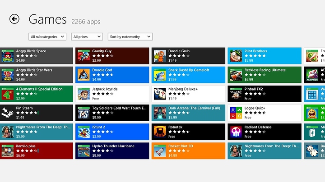Open the Robotek game tile
The width and height of the screenshot is (325, 182).
(x=188, y=131)
